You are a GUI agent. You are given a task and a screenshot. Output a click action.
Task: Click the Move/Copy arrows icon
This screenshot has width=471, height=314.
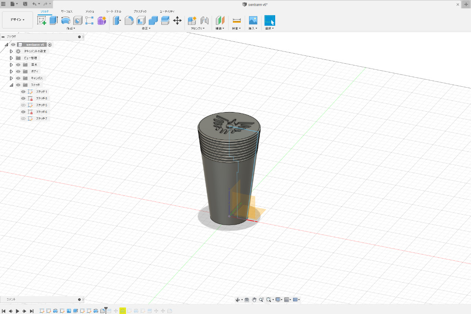tap(177, 20)
